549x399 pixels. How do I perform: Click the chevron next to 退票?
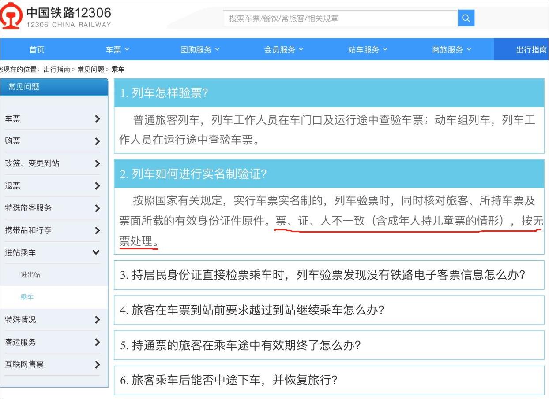tap(97, 186)
